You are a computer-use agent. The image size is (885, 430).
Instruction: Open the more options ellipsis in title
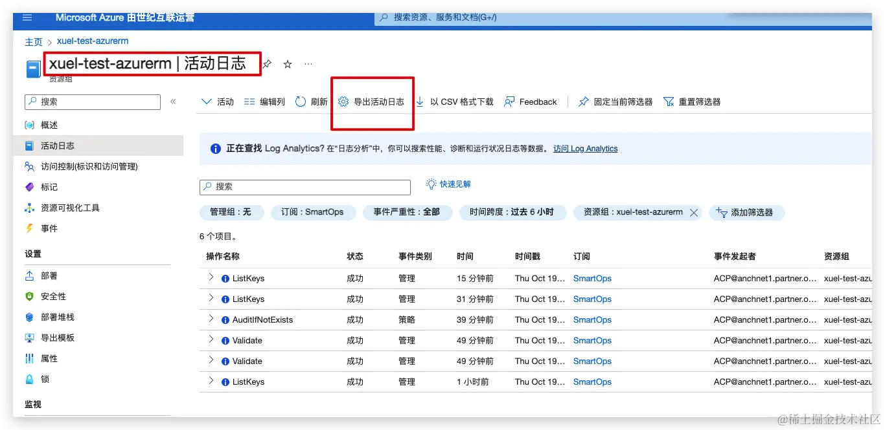click(308, 64)
